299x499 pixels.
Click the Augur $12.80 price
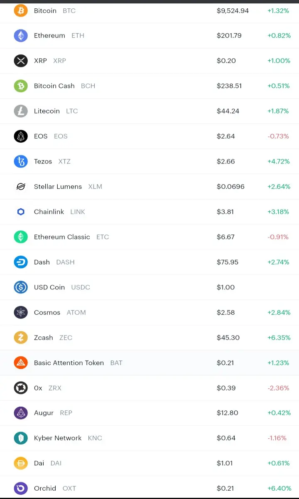click(228, 413)
